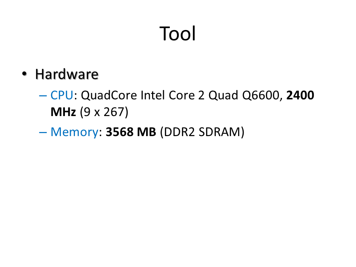This screenshot has width=356, height=267.
Task: Click the dash before the Memory line
Action: (43, 132)
